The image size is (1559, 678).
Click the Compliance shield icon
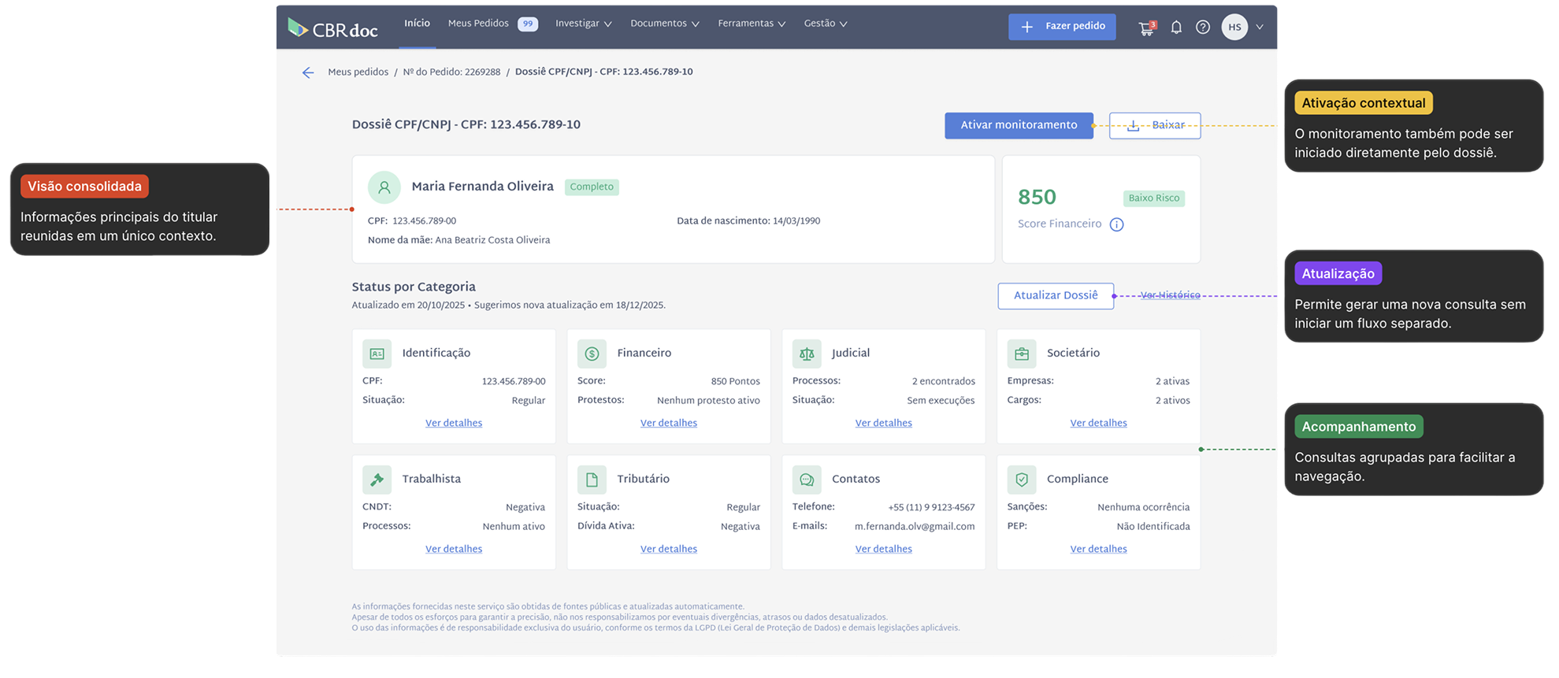point(1022,480)
